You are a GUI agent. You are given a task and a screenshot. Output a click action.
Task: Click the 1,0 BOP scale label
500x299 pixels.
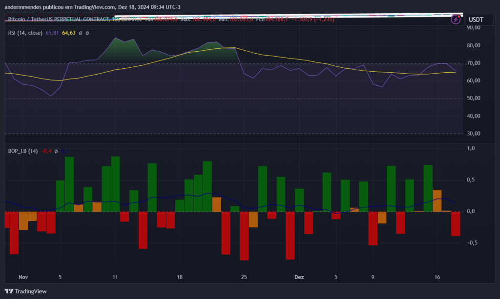[x=471, y=148]
